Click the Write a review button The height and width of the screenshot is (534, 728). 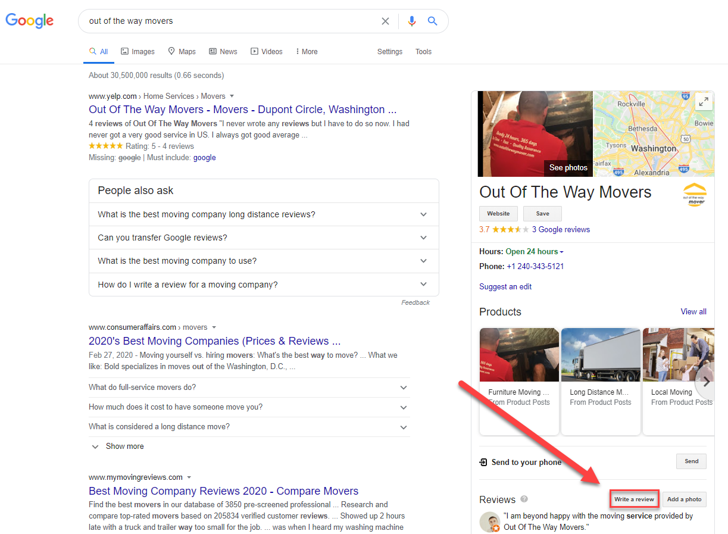(x=634, y=499)
